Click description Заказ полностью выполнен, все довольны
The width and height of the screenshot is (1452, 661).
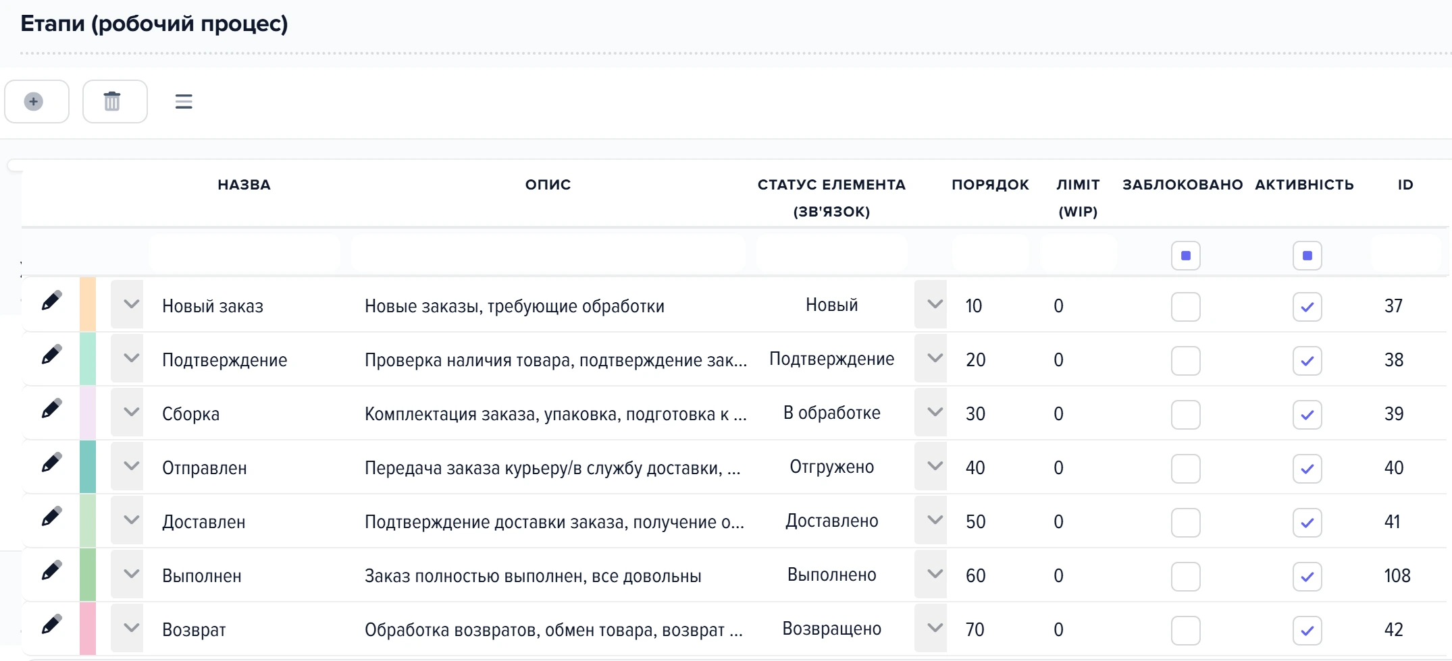point(533,576)
